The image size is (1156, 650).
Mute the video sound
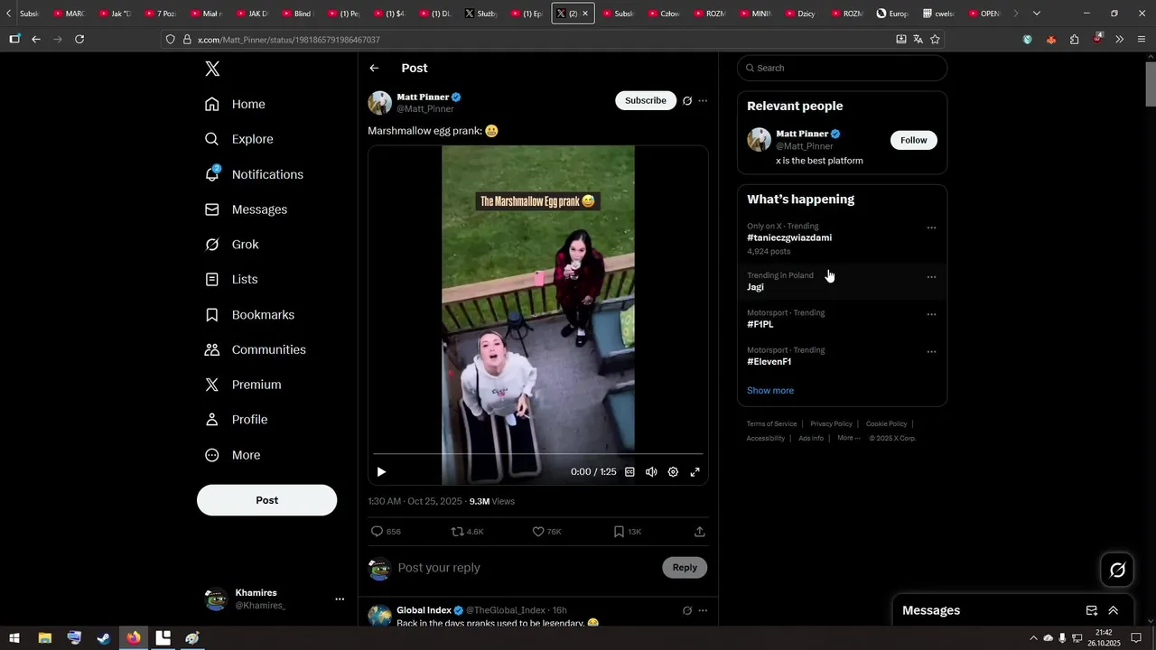[x=651, y=472]
